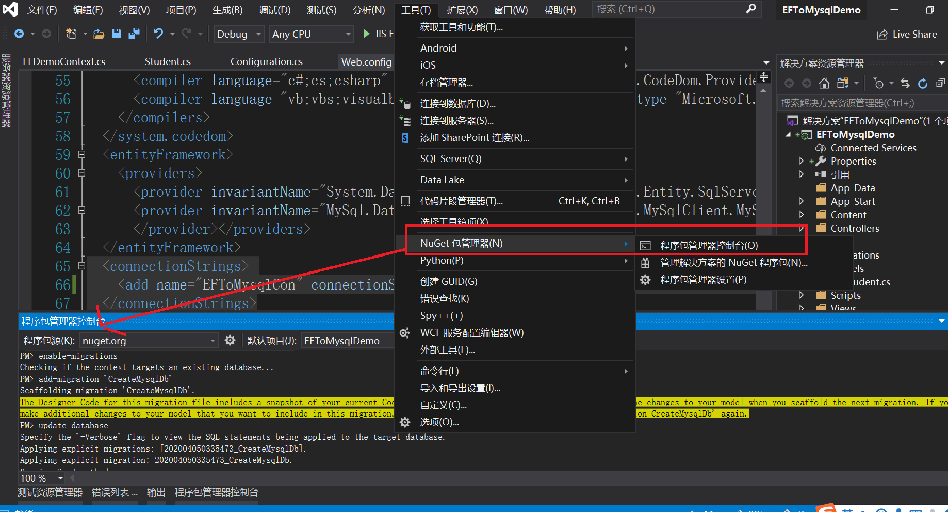The image size is (948, 512).
Task: Click the navigate backward arrow icon
Action: pos(19,34)
